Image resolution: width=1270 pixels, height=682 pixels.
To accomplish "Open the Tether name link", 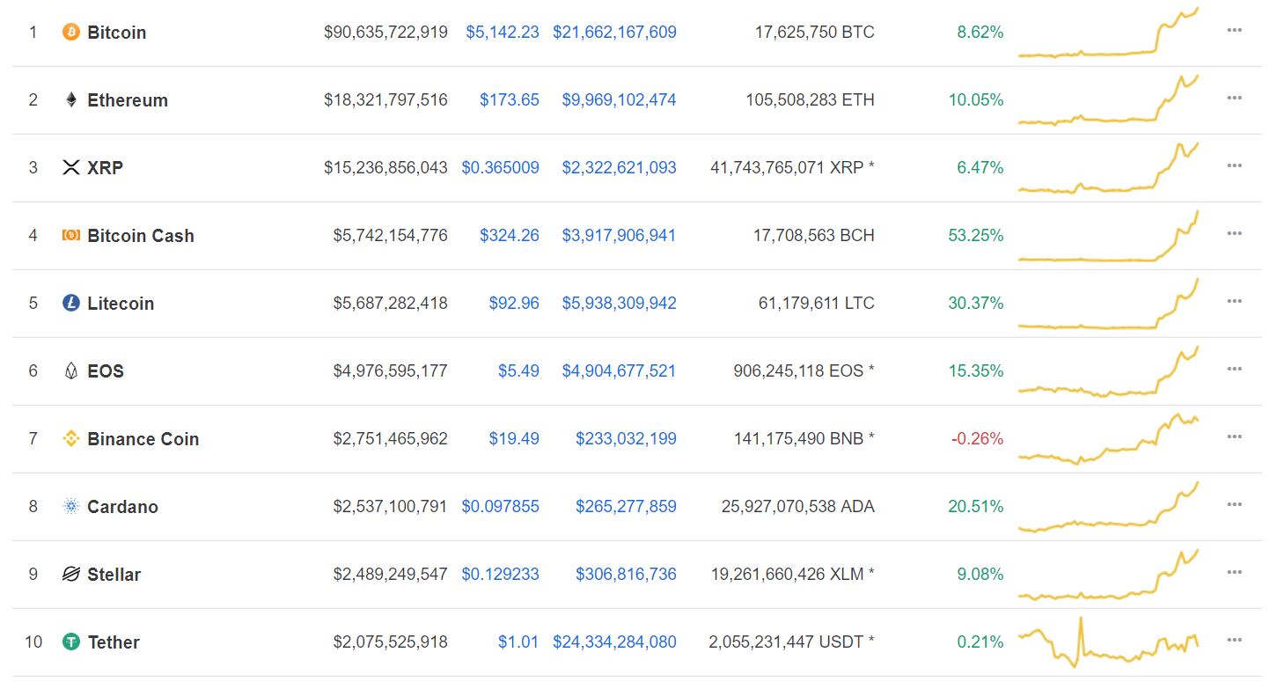I will [x=114, y=642].
